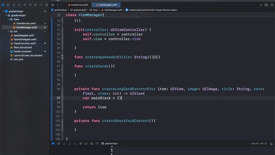Screen dimensions: 275x155
Task: Simulate location arrow icon
Action: click(x=97, y=143)
